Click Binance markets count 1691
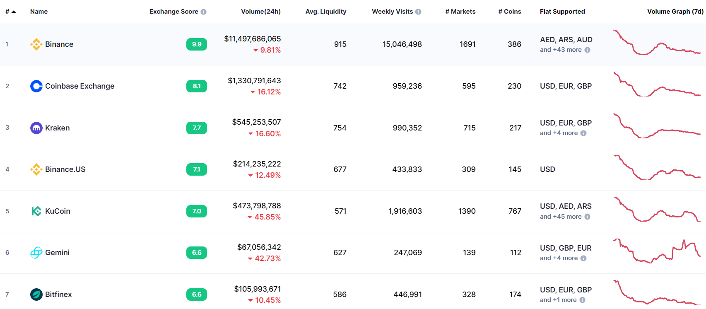 point(467,44)
